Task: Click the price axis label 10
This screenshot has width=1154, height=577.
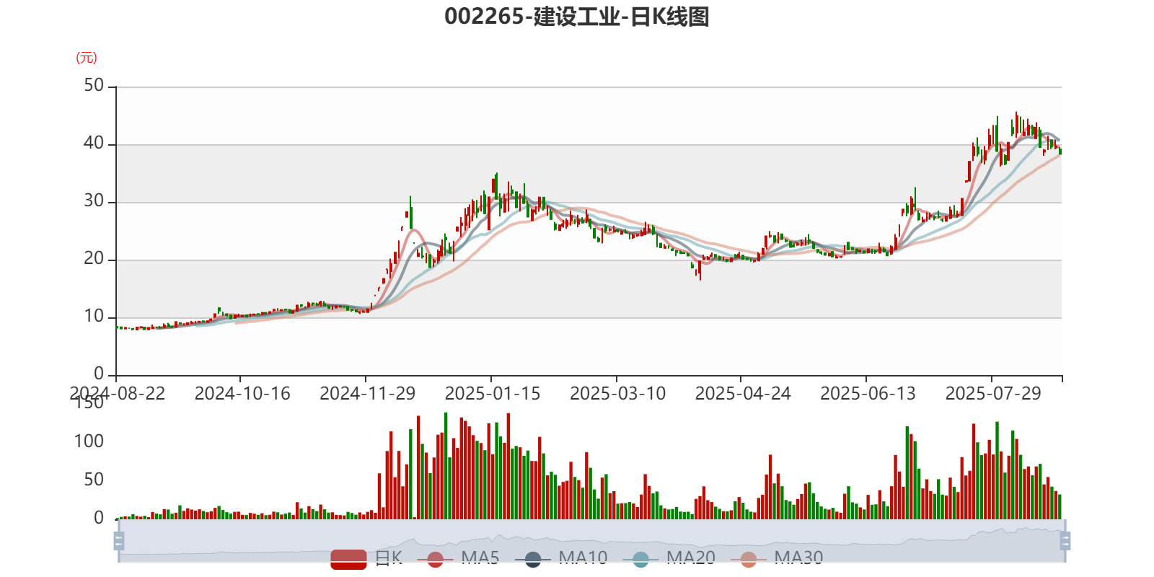Action: click(x=94, y=316)
